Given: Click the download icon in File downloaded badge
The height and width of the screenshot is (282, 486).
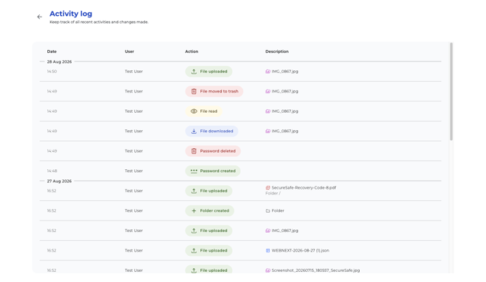Looking at the screenshot, I should [x=194, y=132].
